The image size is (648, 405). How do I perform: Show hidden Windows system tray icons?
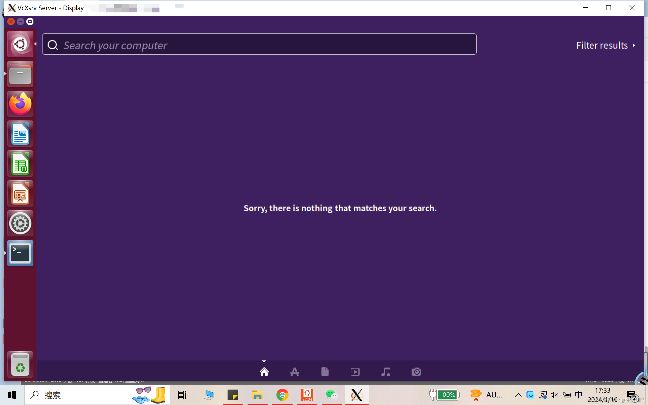(518, 395)
